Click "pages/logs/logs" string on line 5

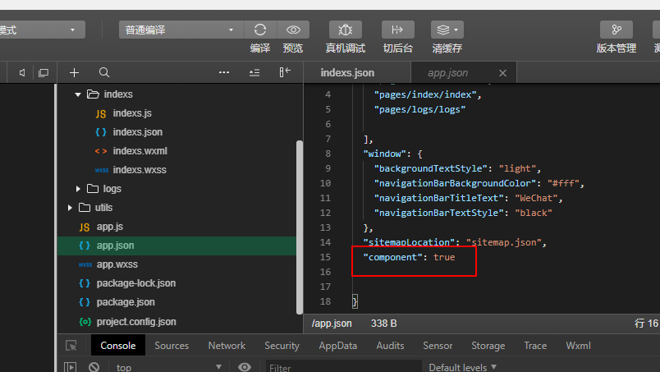click(419, 109)
